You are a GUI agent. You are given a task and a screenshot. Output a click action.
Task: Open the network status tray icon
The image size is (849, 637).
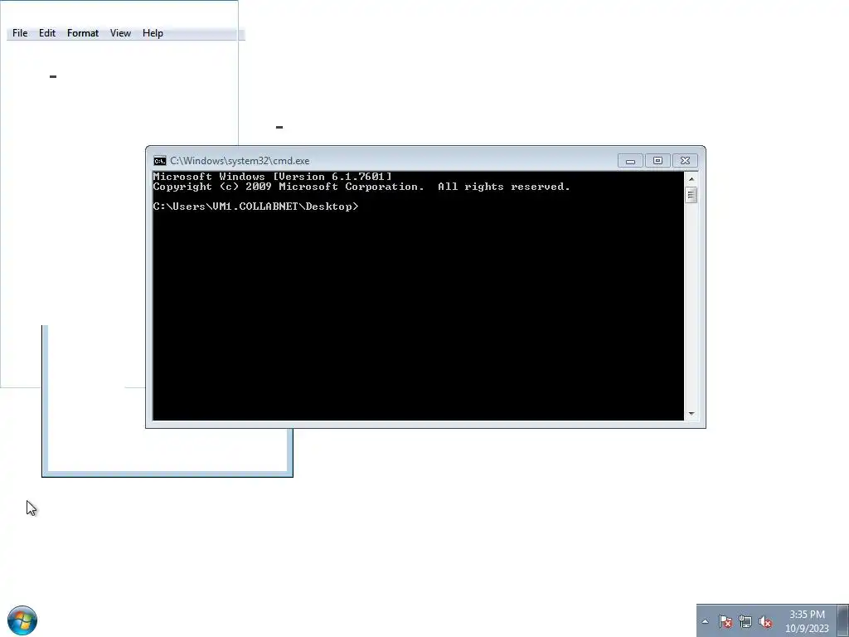(x=745, y=621)
